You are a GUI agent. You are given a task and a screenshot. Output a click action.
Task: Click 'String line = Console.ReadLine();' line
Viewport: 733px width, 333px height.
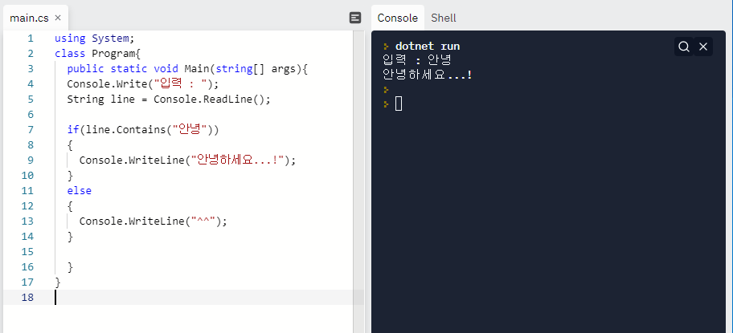tap(169, 99)
